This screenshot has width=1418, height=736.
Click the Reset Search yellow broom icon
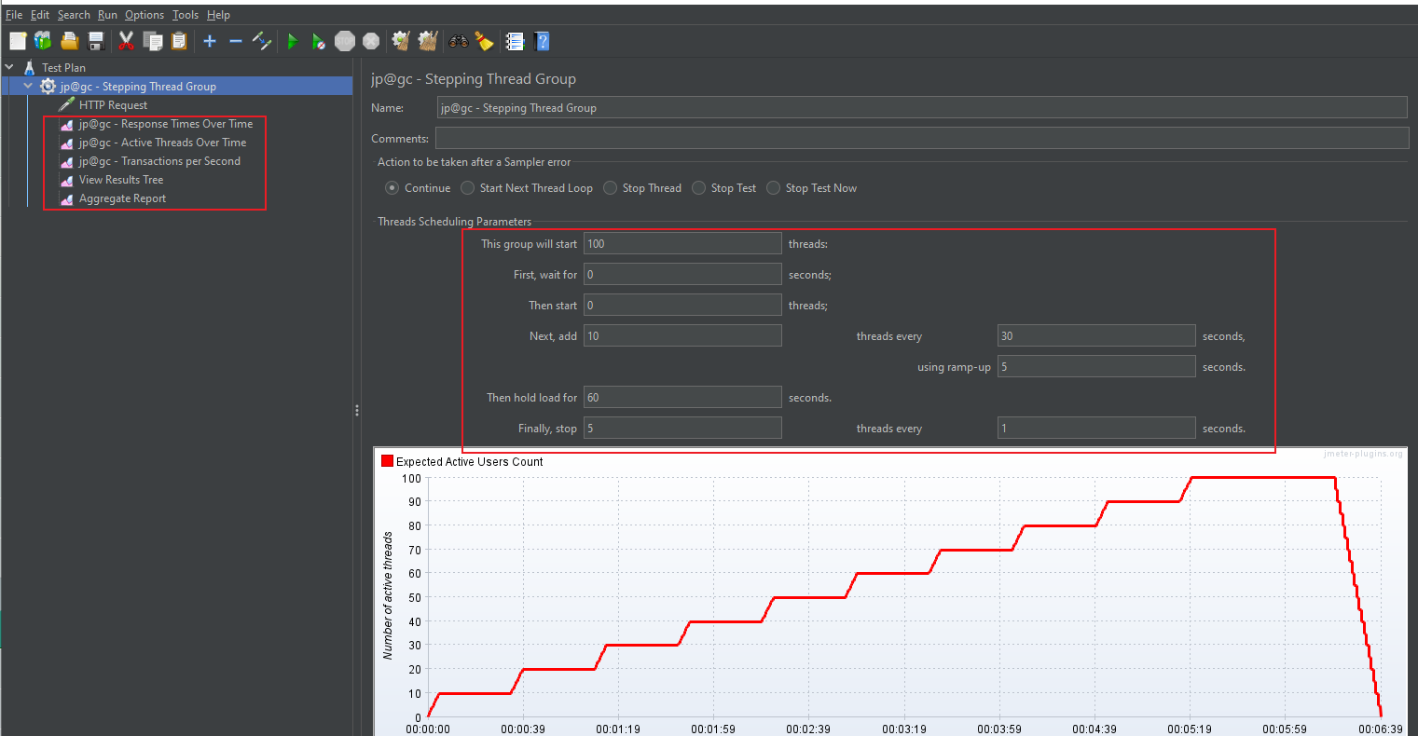click(x=484, y=41)
